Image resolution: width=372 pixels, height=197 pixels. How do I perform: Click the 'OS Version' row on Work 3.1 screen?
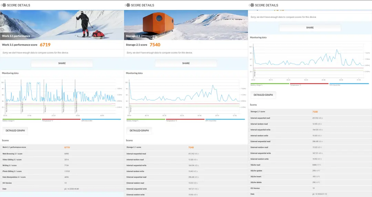(62, 183)
